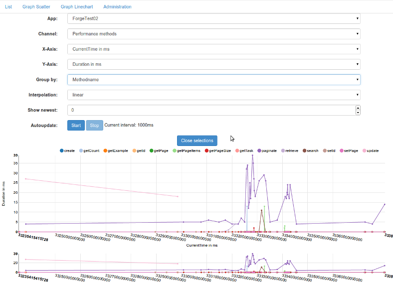393x287 pixels.
Task: Stop the autoupdate
Action: click(x=94, y=126)
